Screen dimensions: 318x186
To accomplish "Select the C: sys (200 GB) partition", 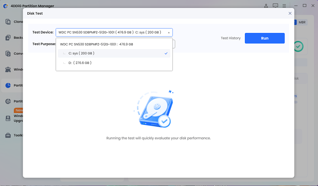I will [114, 54].
